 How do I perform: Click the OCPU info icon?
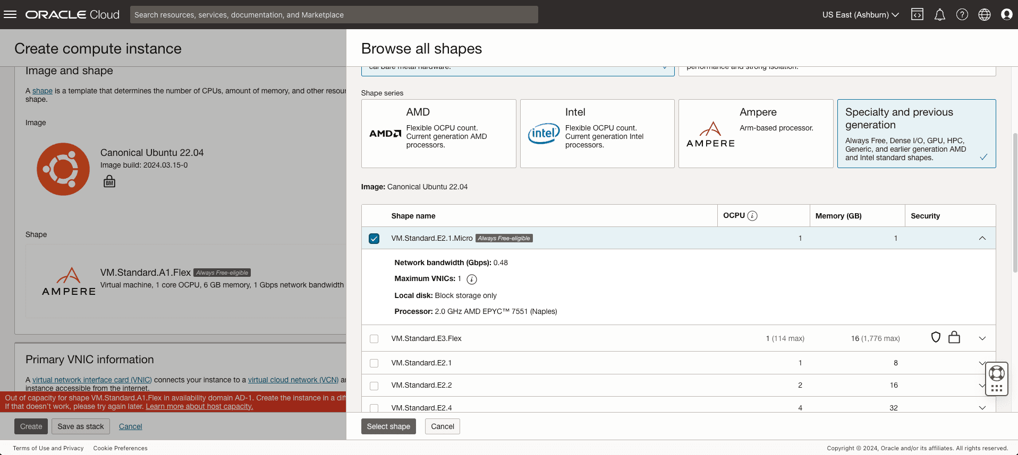[752, 216]
